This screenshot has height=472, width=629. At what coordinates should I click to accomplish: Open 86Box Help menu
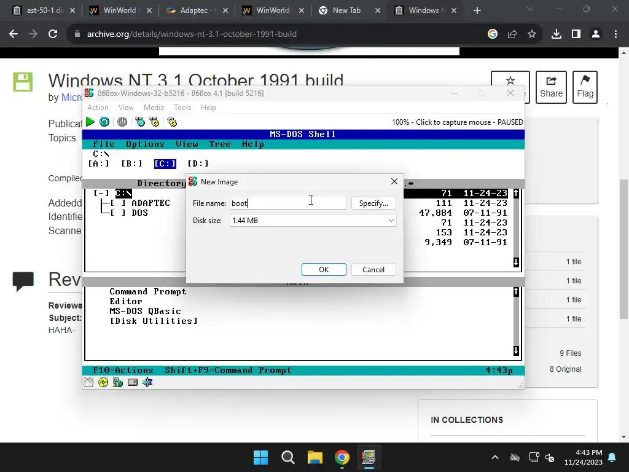[208, 108]
